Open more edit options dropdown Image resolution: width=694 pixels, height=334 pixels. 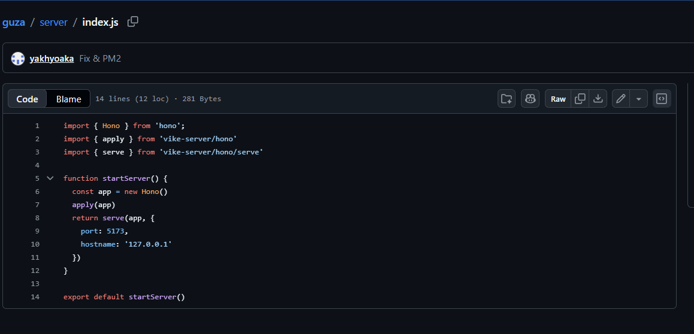click(638, 99)
